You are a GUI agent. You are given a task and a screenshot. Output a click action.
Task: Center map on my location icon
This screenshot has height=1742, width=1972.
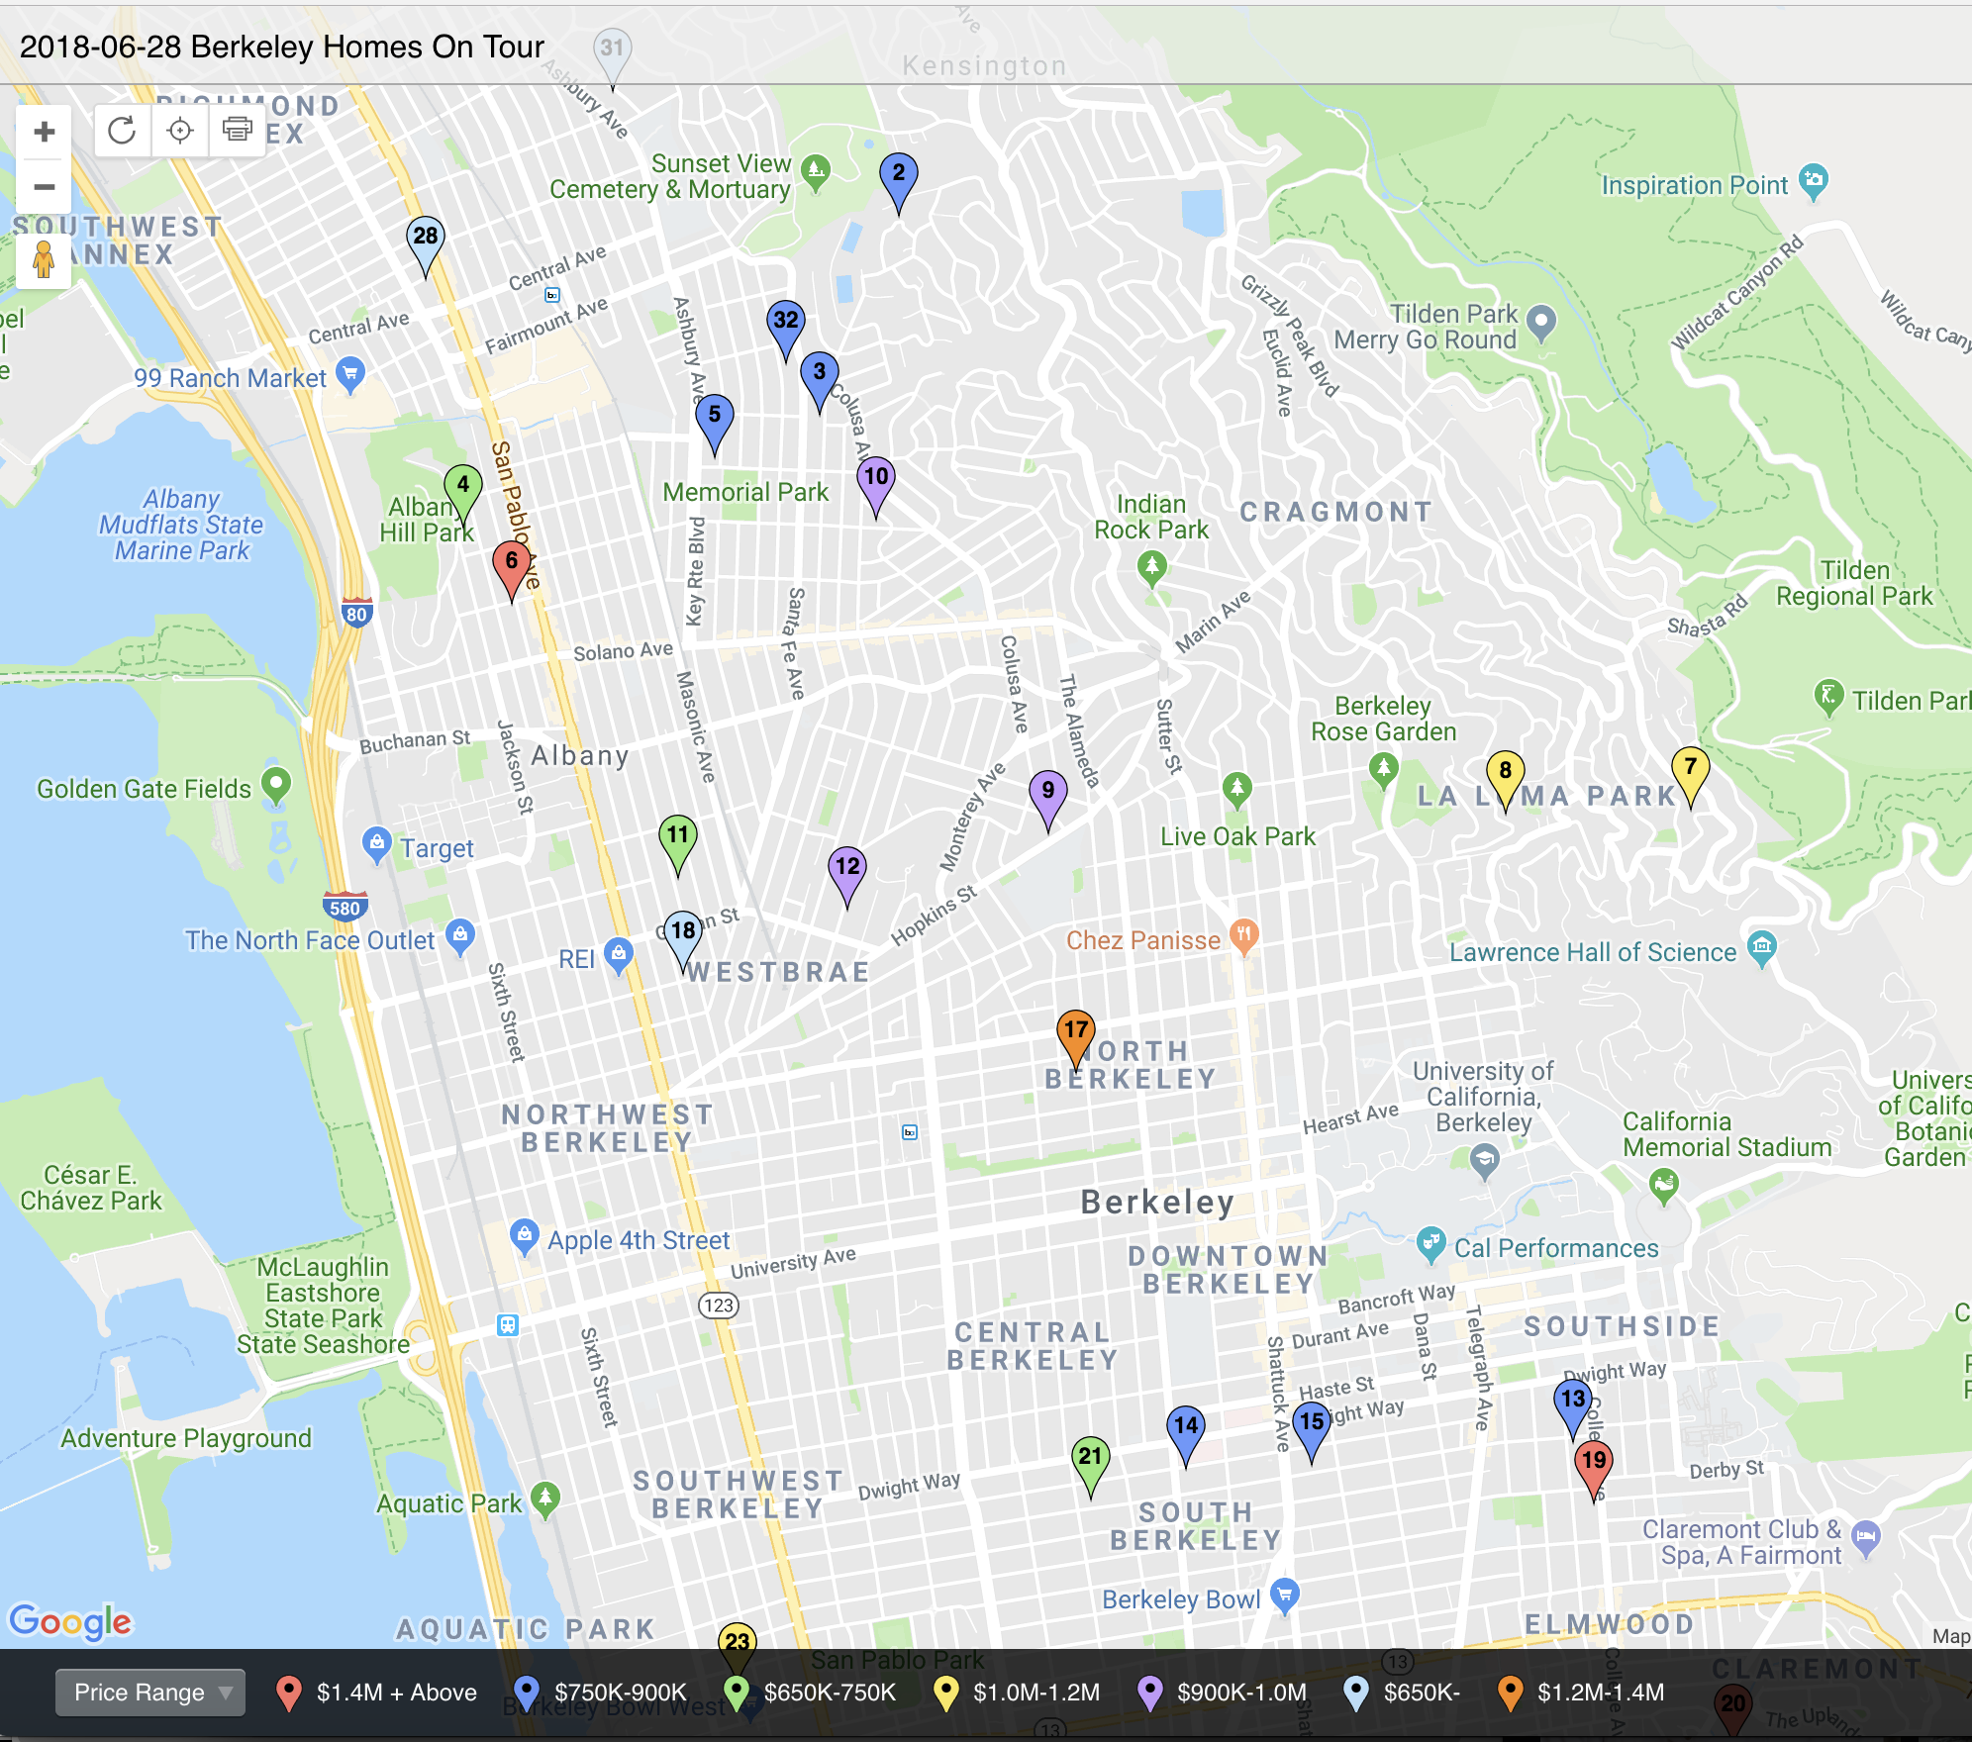coord(180,130)
